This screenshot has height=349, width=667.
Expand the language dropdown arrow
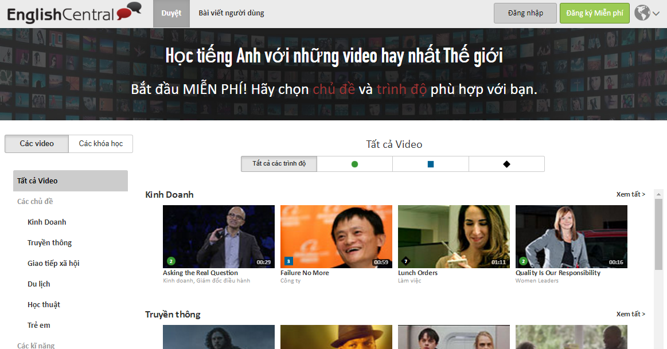[x=656, y=14]
